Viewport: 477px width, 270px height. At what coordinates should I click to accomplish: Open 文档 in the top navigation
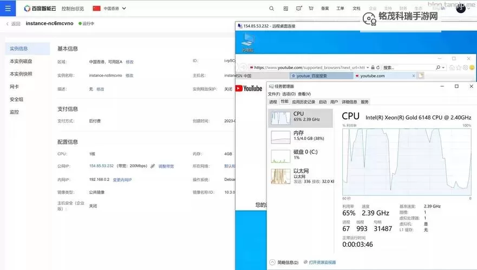point(357,9)
